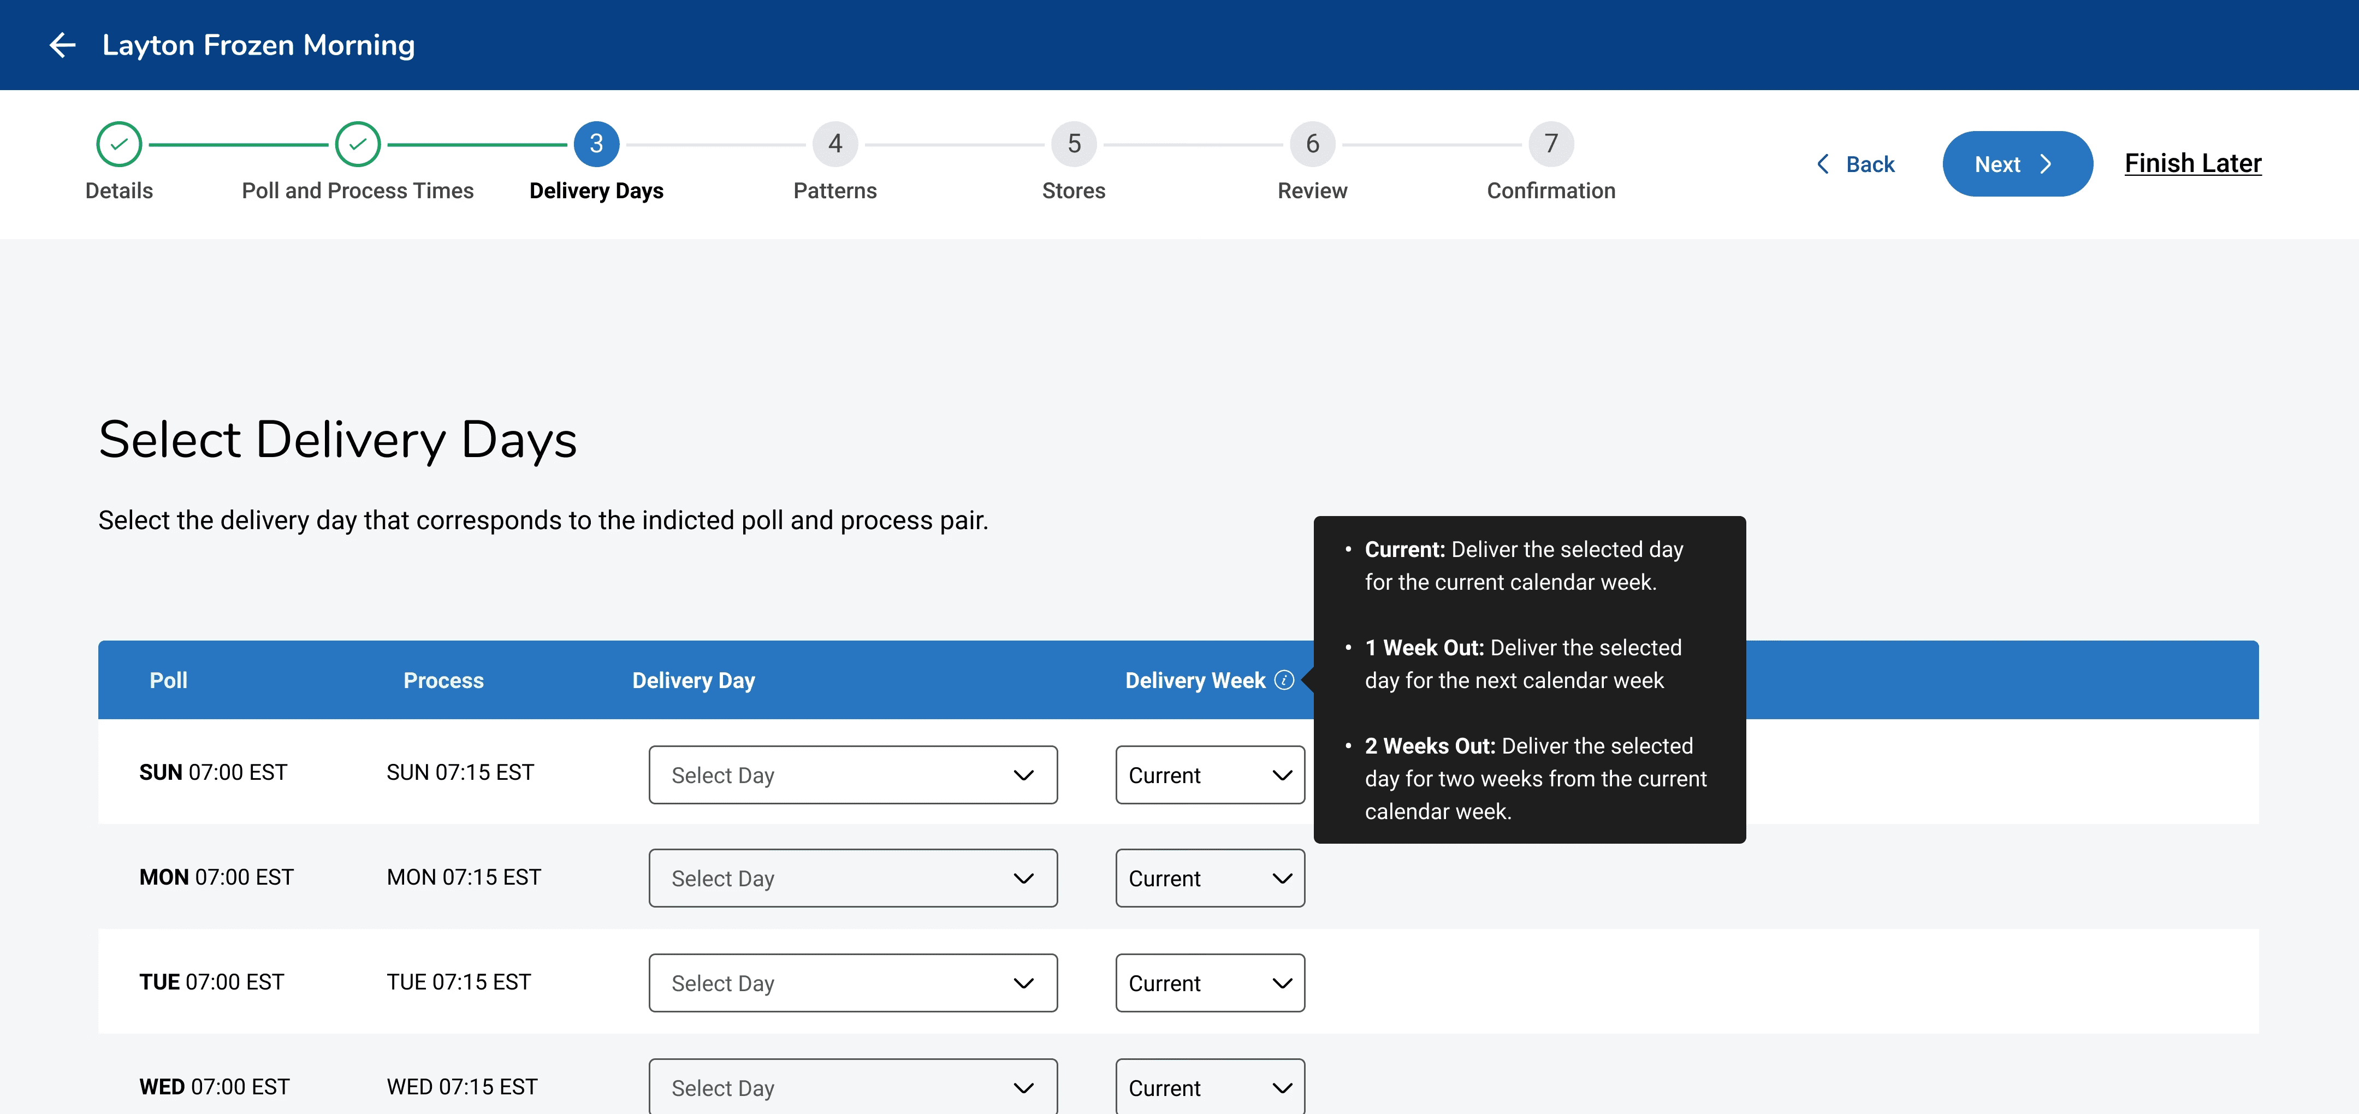Click the WED 07:15 EST process cell
The image size is (2359, 1114).
[461, 1087]
